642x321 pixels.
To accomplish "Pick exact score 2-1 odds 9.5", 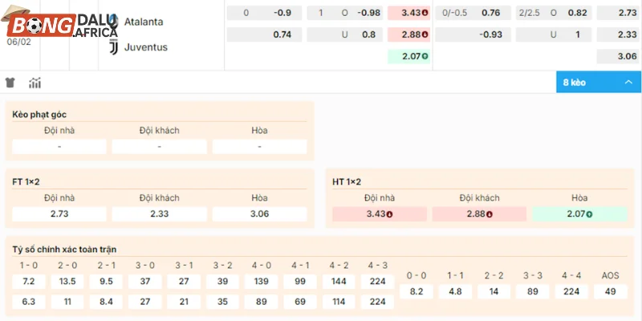I will (106, 282).
